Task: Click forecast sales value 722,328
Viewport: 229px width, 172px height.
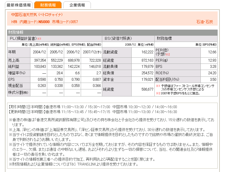Action: [95, 60]
